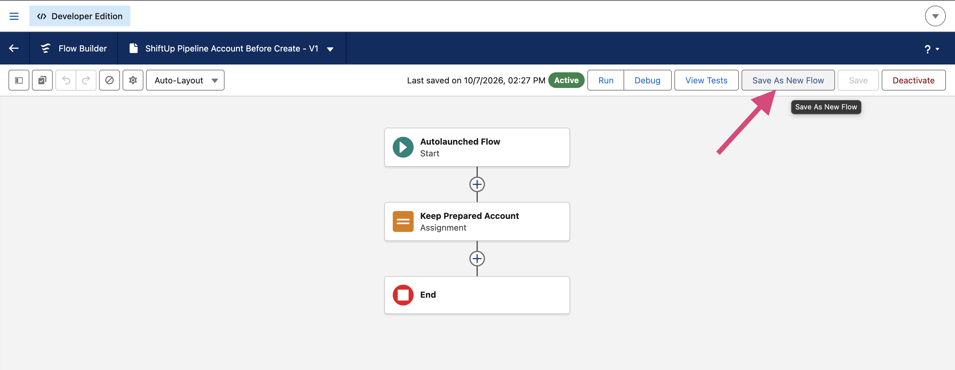
Task: Click Save As New Flow
Action: (x=788, y=80)
